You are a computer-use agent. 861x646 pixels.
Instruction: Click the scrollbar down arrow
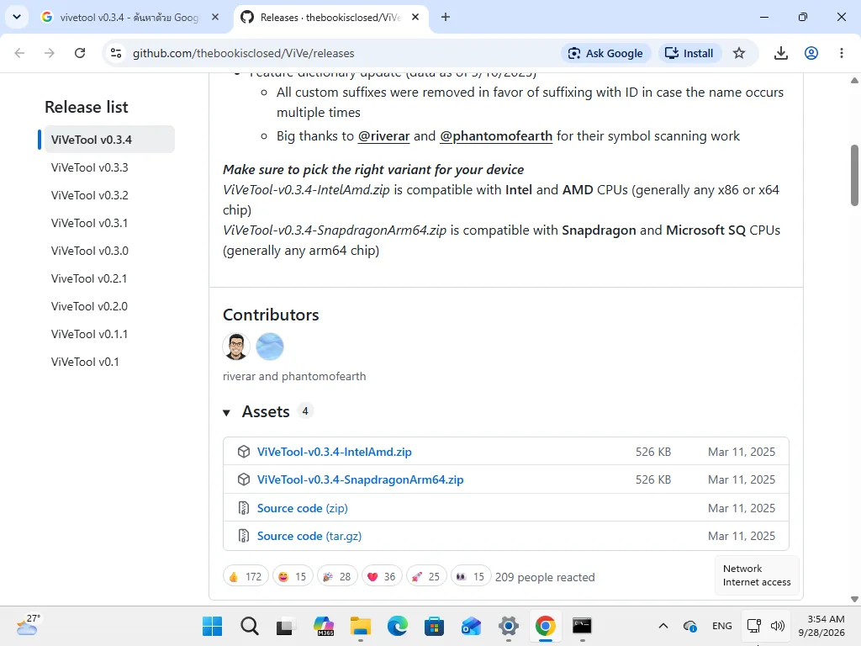point(854,599)
